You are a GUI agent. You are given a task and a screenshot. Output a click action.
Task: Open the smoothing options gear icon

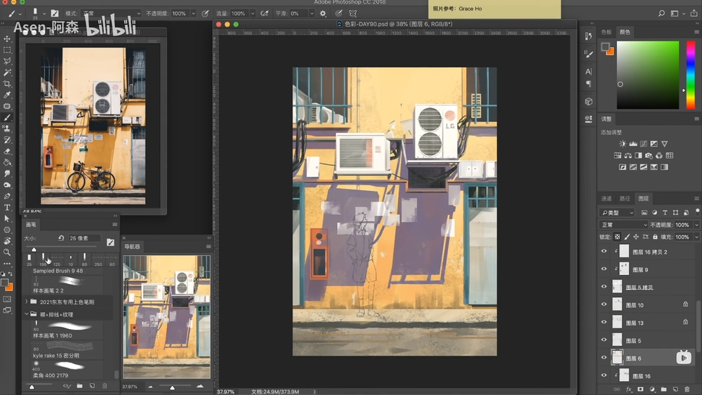coord(323,13)
